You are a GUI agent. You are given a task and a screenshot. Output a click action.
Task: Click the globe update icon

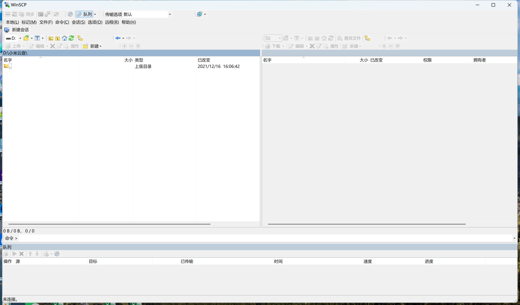coord(199,14)
